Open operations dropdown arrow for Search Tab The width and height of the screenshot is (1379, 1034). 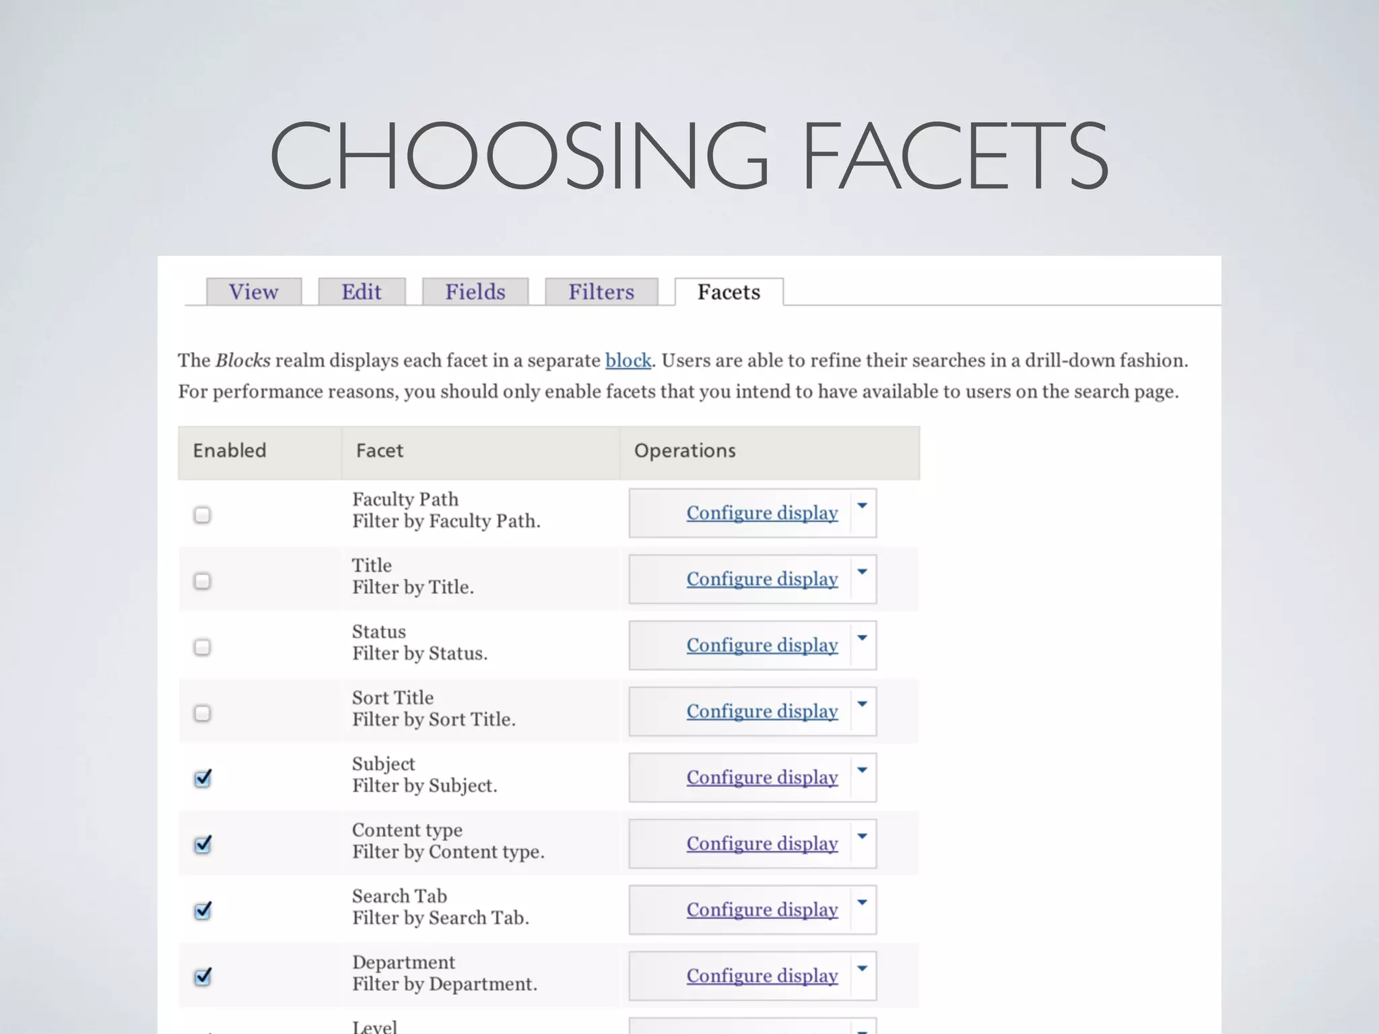coord(863,903)
